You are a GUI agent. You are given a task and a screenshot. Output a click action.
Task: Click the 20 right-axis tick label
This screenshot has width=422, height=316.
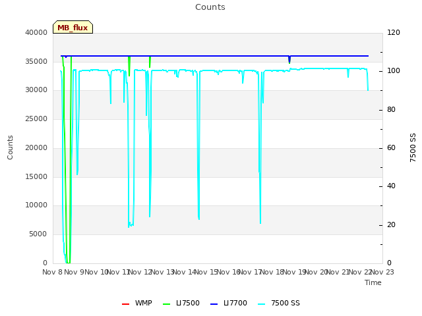point(391,224)
